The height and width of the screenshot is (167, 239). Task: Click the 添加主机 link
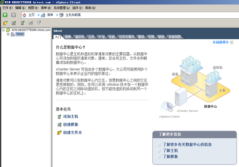pyautogui.click(x=71, y=116)
